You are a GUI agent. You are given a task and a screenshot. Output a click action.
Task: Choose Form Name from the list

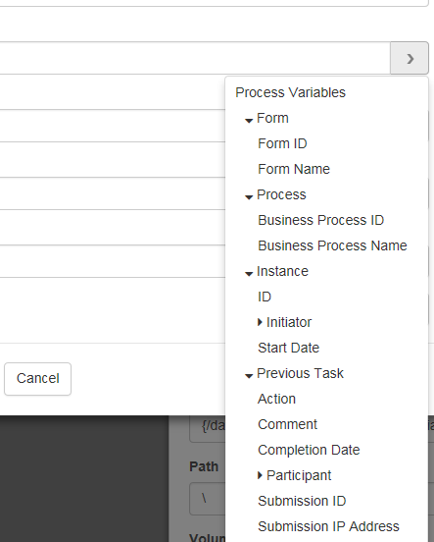tap(294, 169)
